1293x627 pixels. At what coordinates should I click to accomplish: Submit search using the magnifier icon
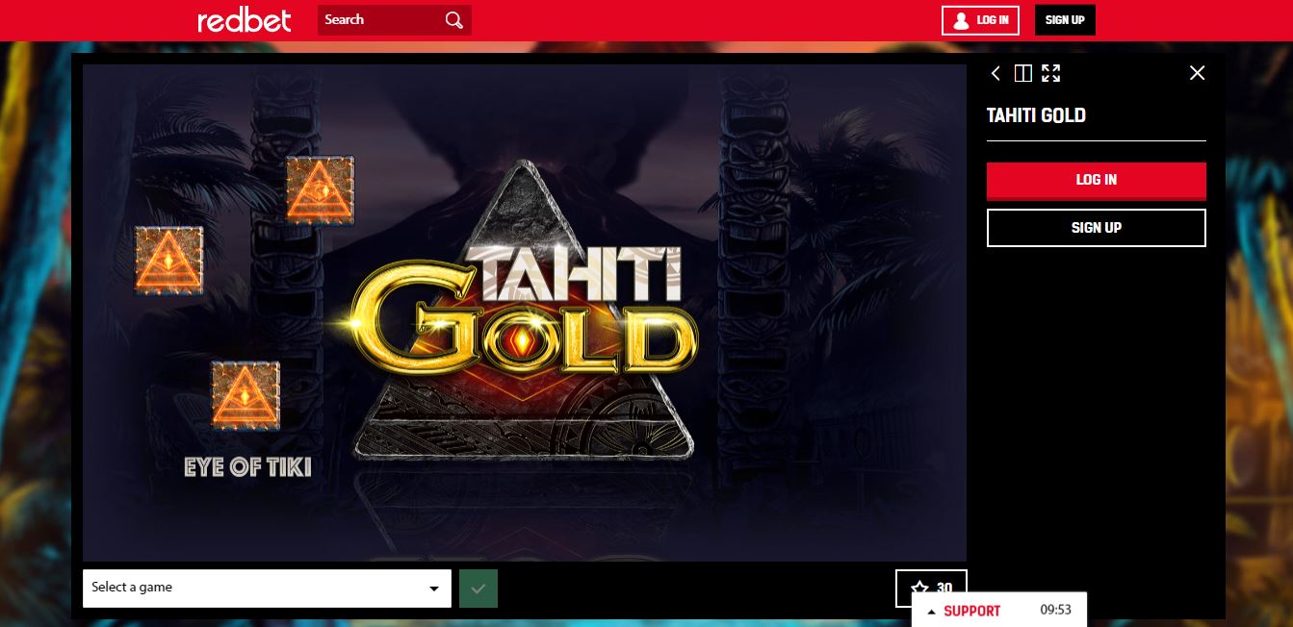pyautogui.click(x=454, y=20)
